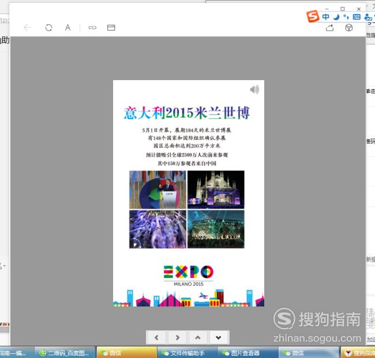Click the Milan cathedral night photo
This screenshot has width=375, height=358.
pos(216,190)
